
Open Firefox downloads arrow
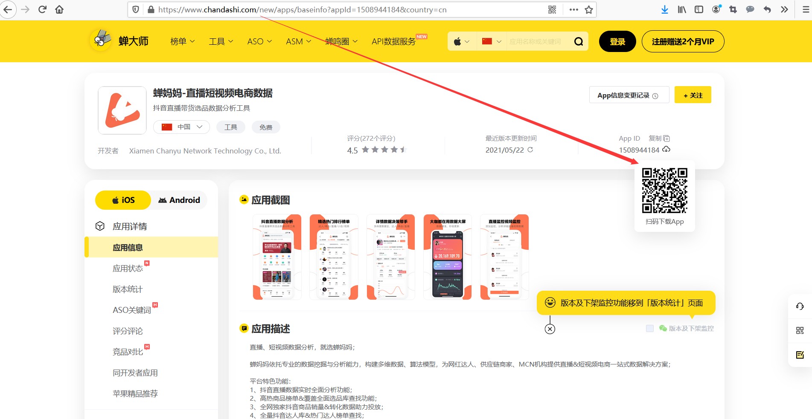[665, 9]
